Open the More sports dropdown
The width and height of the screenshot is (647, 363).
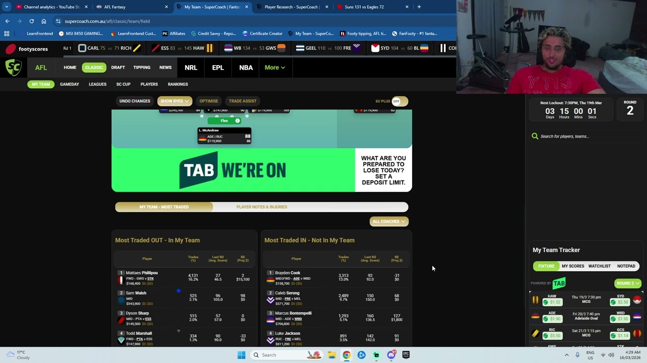coord(274,68)
